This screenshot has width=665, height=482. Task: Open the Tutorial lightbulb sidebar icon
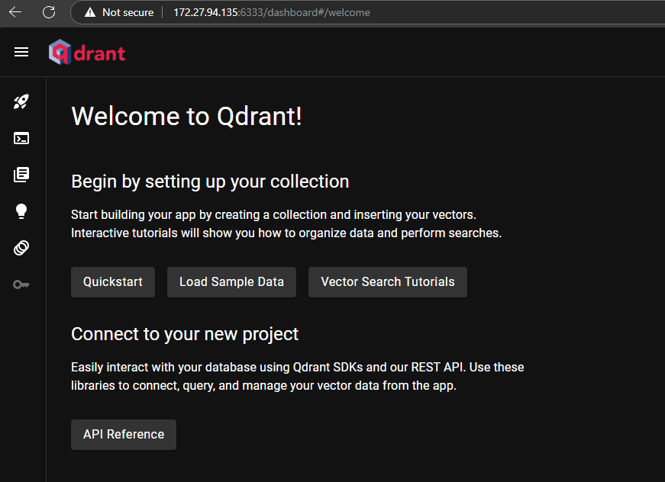pyautogui.click(x=21, y=211)
